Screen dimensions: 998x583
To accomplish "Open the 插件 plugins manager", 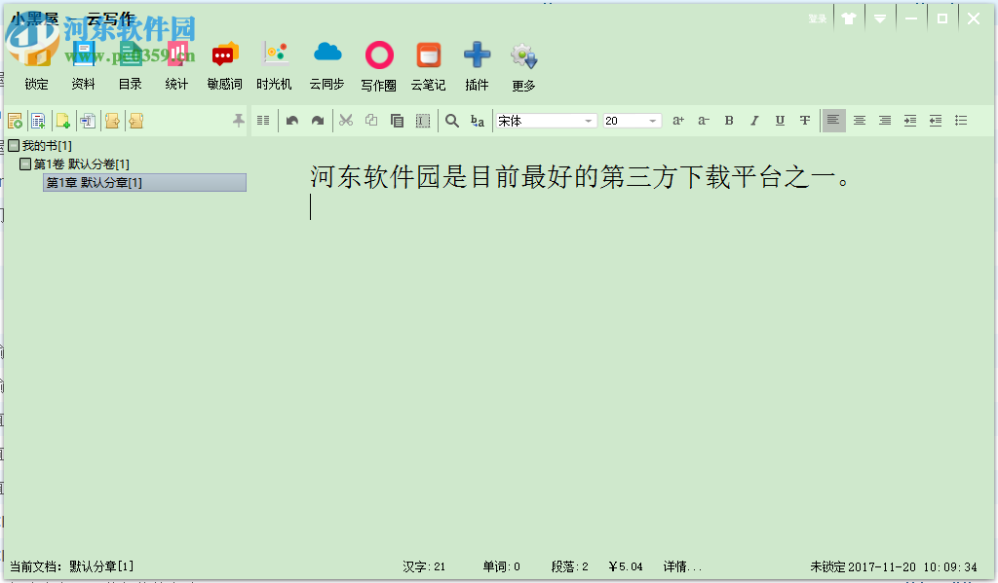I will coord(476,64).
